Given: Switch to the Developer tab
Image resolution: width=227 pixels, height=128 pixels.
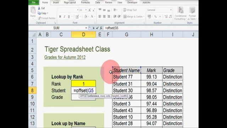Looking at the screenshot, I should 132,2.
